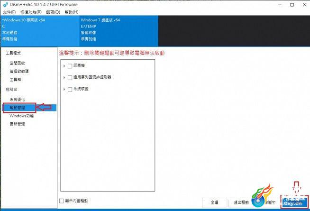Click 本地硬碟 text in Windows 10 tile

click(x=9, y=32)
